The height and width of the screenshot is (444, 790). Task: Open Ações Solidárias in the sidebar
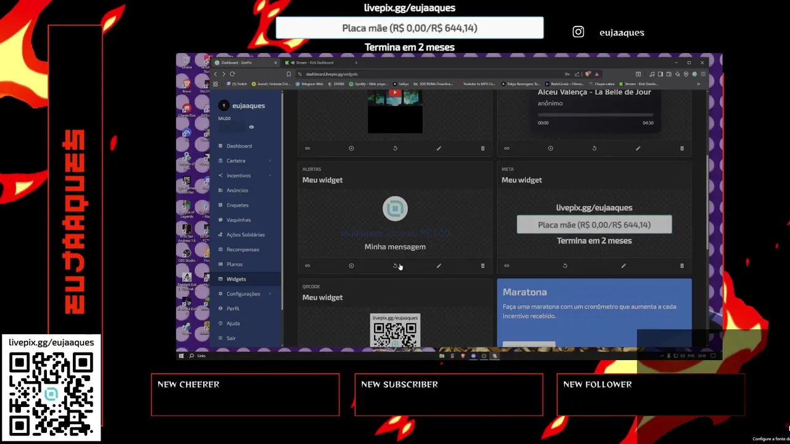[x=246, y=235]
